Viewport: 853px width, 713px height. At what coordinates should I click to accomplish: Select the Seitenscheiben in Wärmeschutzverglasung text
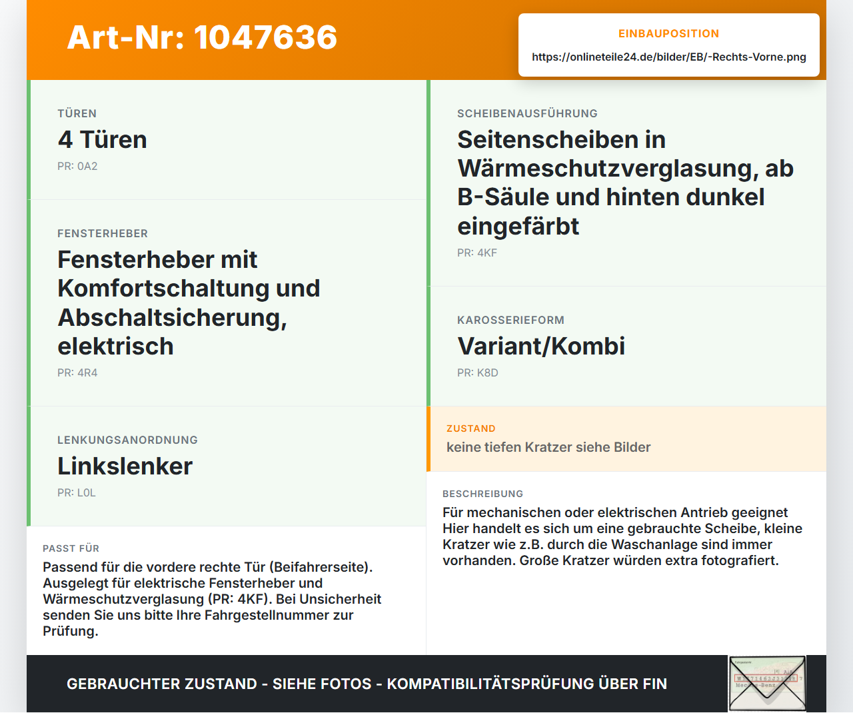point(625,183)
